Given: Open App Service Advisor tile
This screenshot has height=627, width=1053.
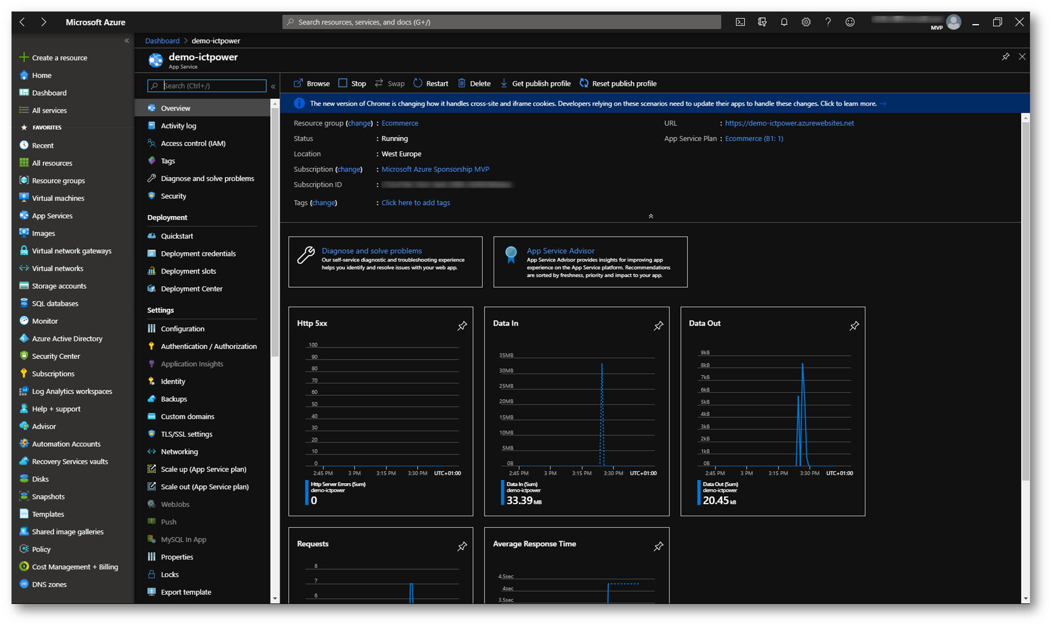Looking at the screenshot, I should coord(590,262).
